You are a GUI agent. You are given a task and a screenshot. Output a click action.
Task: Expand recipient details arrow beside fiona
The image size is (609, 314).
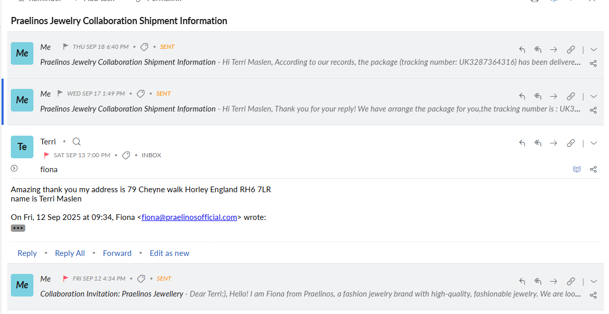tap(14, 168)
